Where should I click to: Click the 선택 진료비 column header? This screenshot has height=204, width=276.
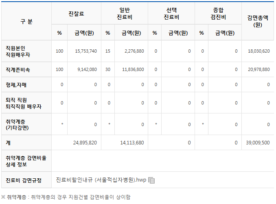(x=171, y=13)
